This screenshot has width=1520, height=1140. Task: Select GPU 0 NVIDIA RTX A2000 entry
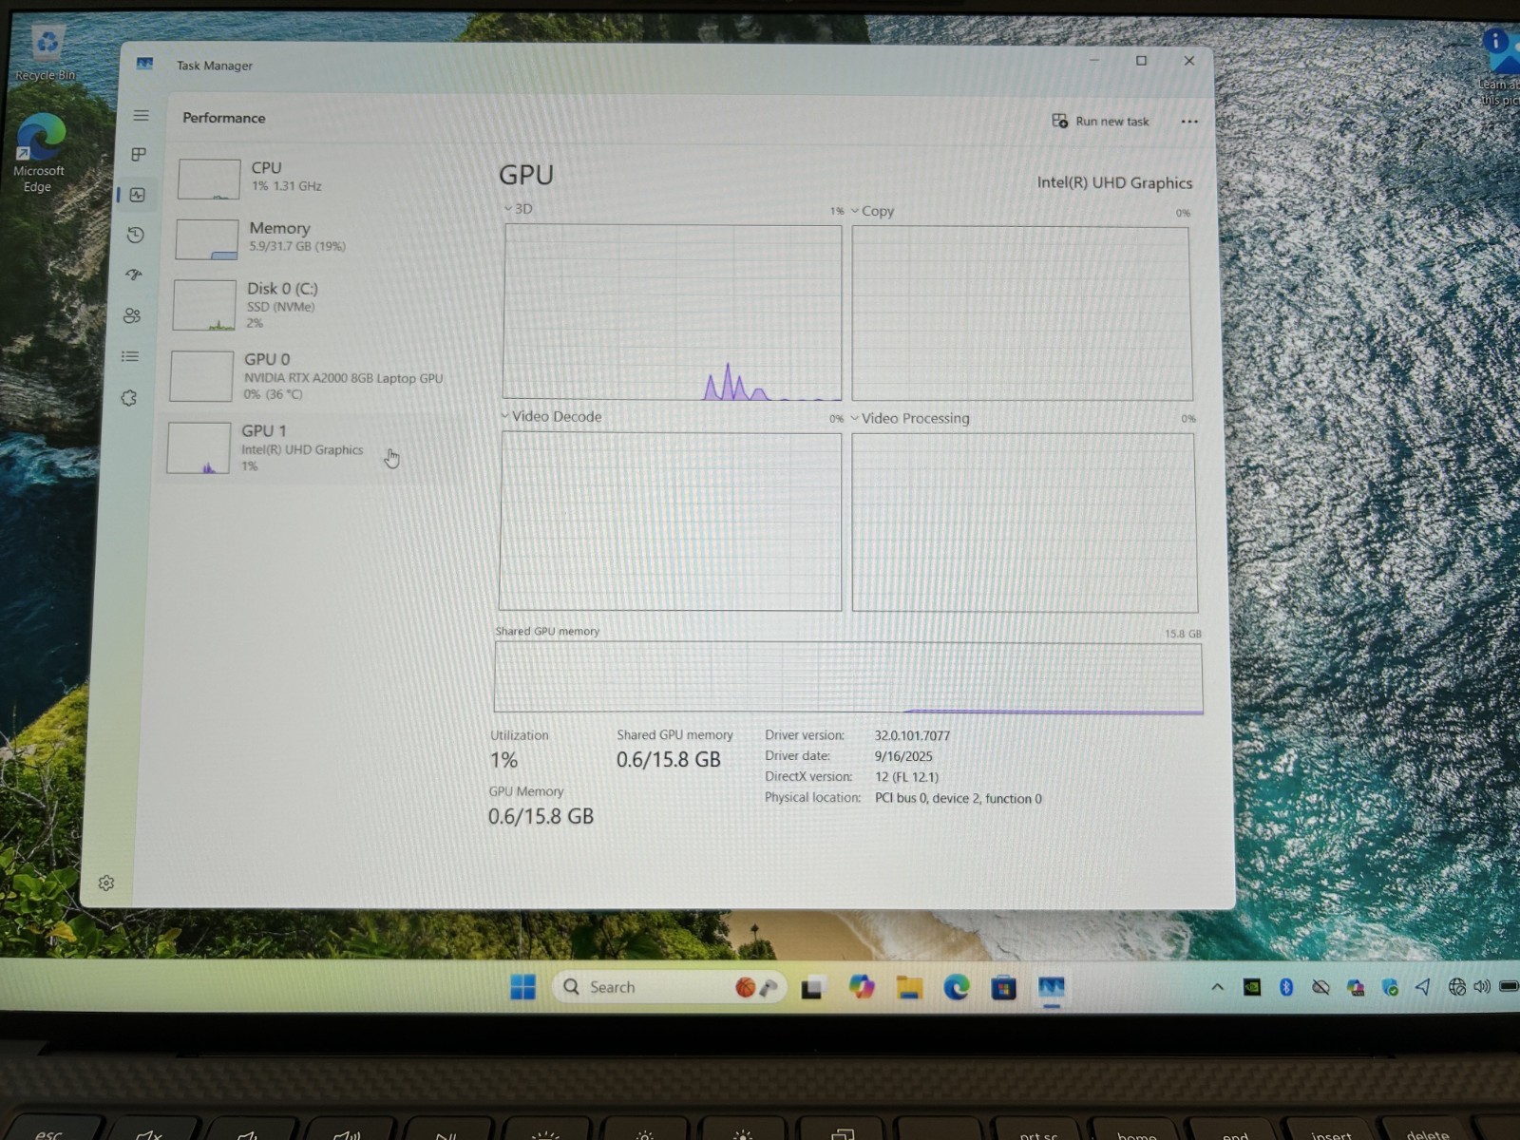click(312, 375)
